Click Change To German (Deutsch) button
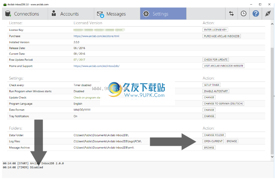 pos(223,103)
